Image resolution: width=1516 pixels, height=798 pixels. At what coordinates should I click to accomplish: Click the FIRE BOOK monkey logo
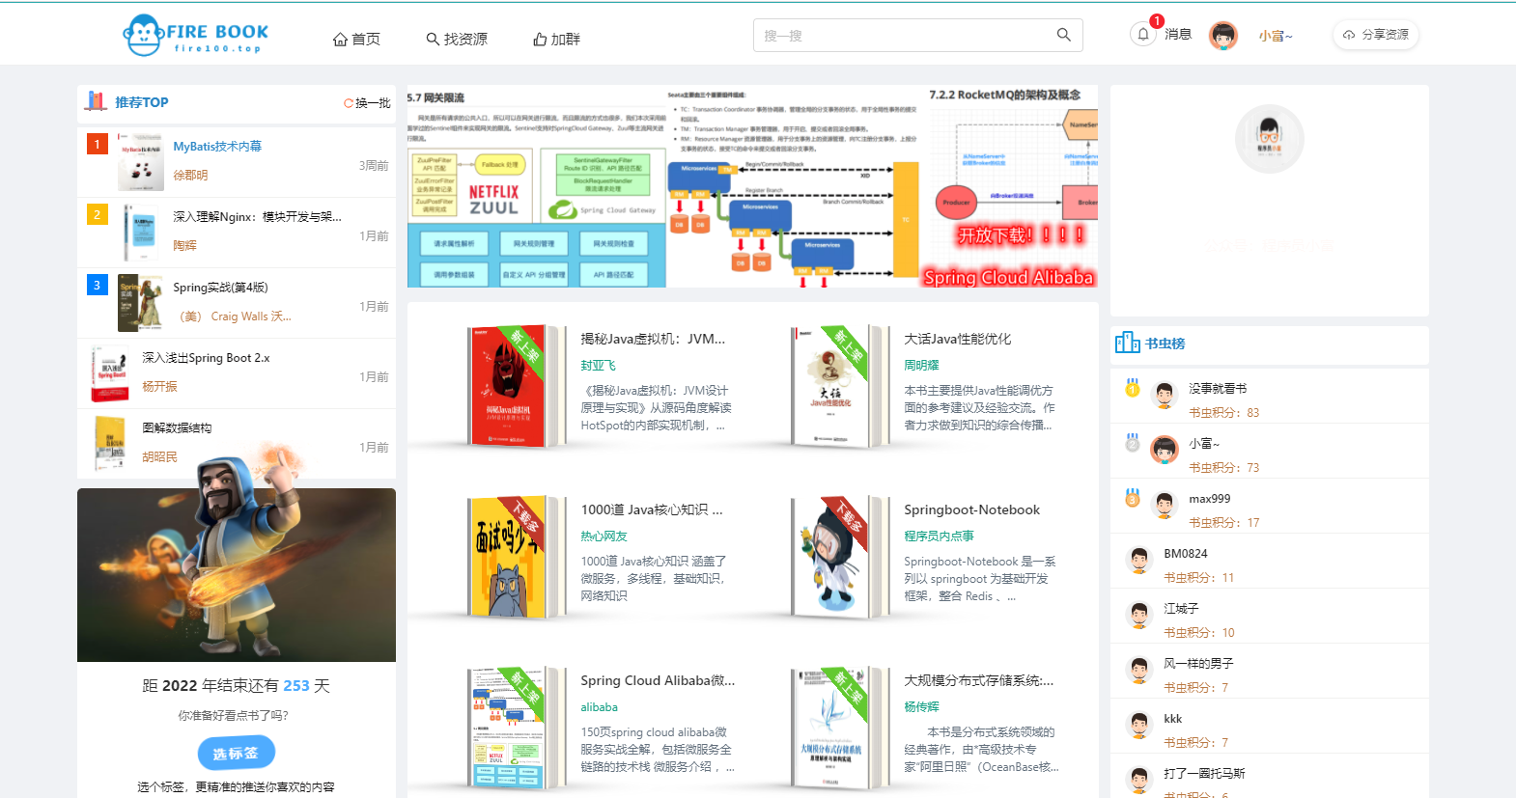click(196, 36)
